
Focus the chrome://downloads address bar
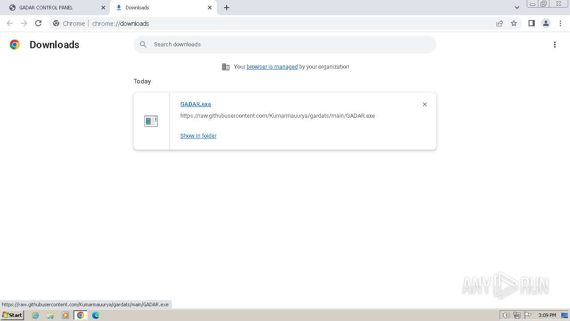tap(285, 23)
